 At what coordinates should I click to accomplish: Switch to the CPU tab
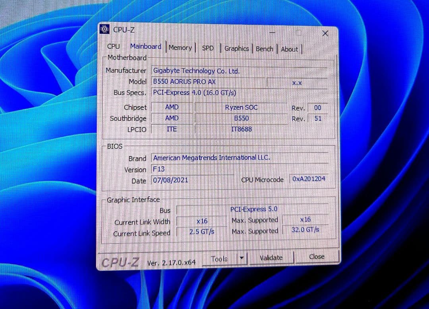(114, 46)
